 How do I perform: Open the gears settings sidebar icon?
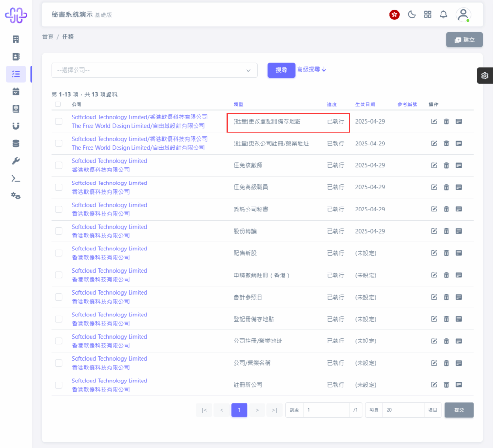[16, 196]
